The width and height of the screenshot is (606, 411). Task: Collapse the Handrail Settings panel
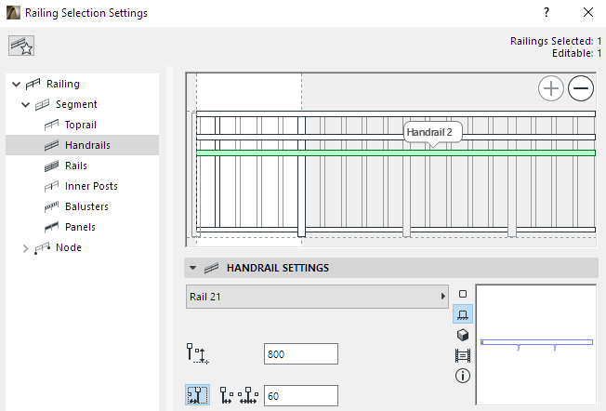(x=192, y=268)
